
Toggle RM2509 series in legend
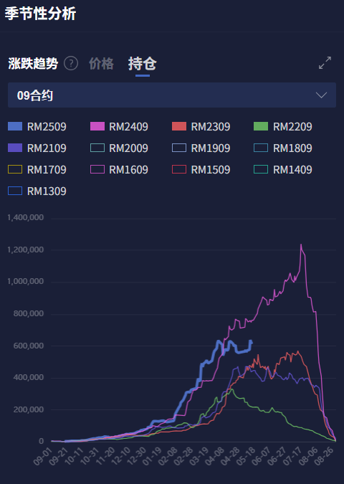coord(37,126)
